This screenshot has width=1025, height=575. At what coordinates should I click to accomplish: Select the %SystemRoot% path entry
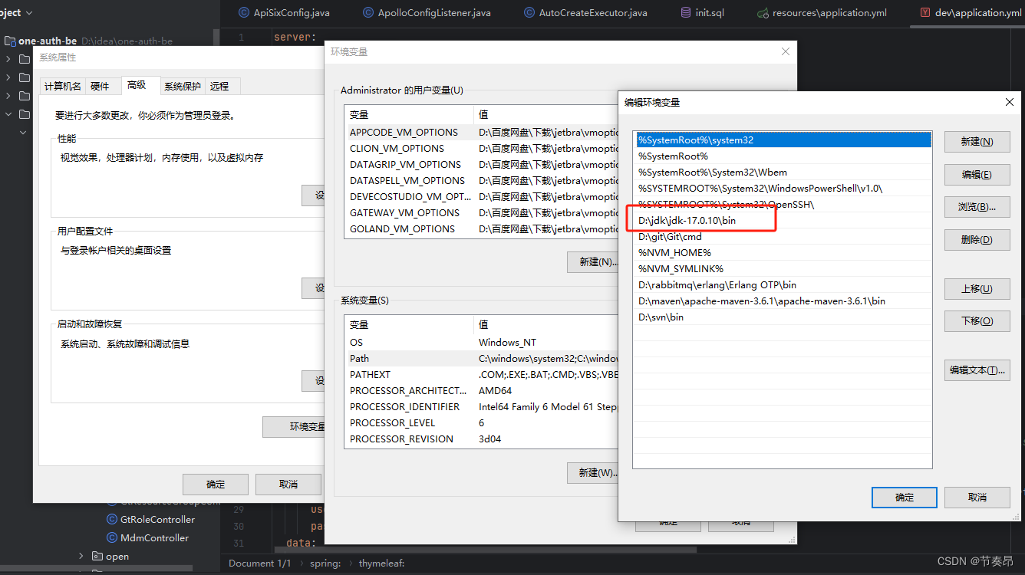coord(783,156)
